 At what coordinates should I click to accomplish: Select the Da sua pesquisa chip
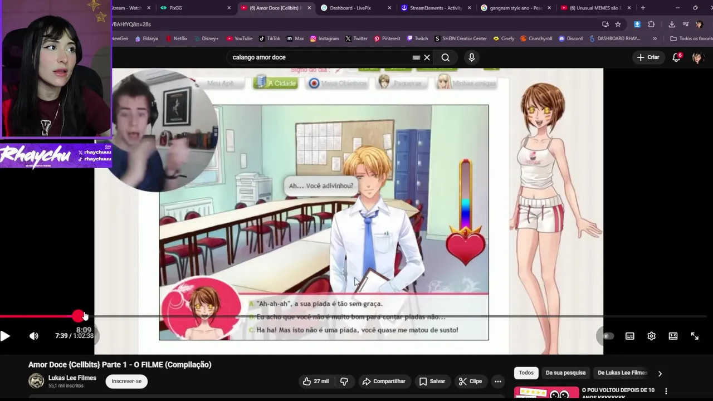[565, 373]
